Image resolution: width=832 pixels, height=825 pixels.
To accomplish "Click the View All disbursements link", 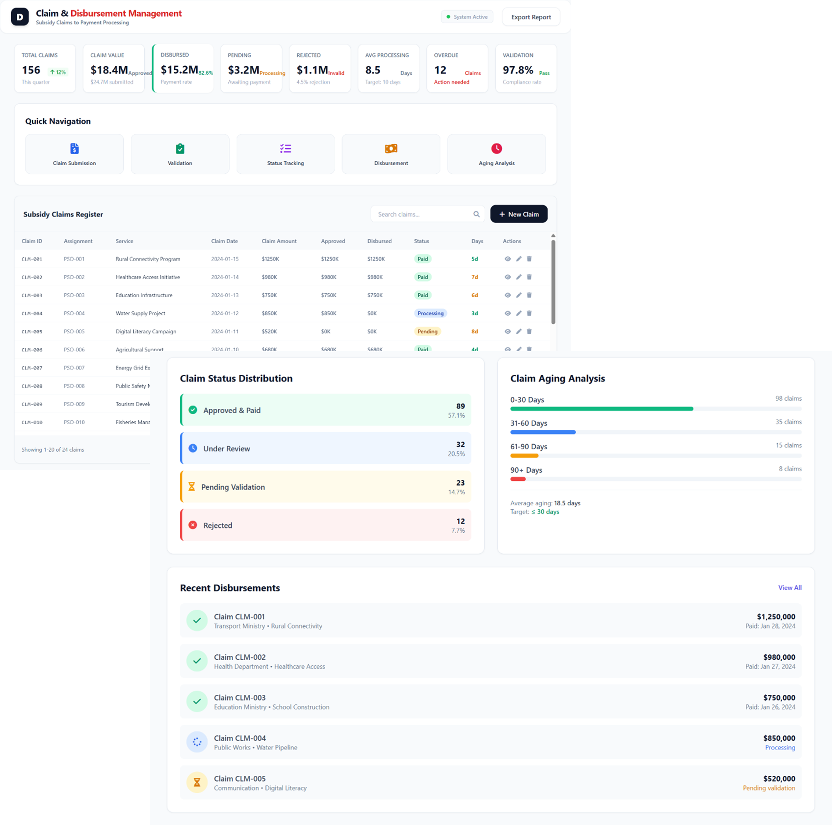I will [789, 588].
